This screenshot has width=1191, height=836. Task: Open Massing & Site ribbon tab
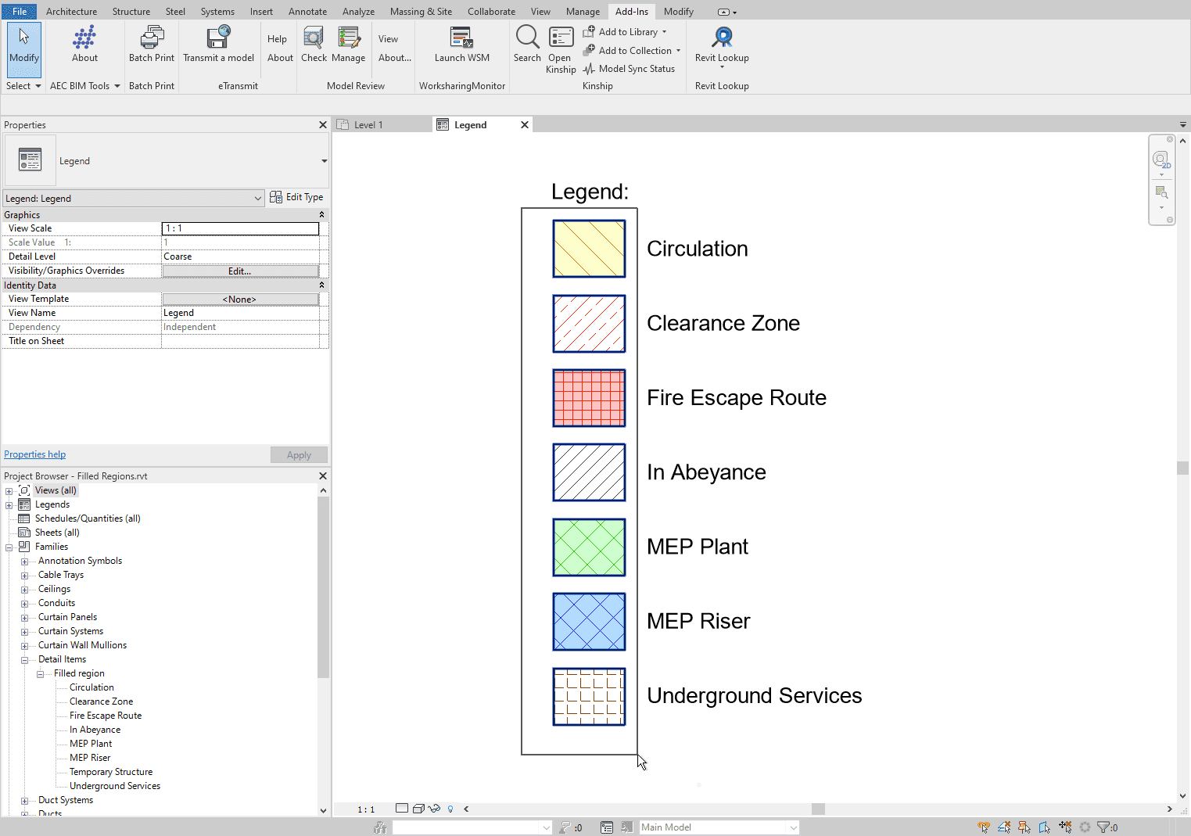(421, 12)
